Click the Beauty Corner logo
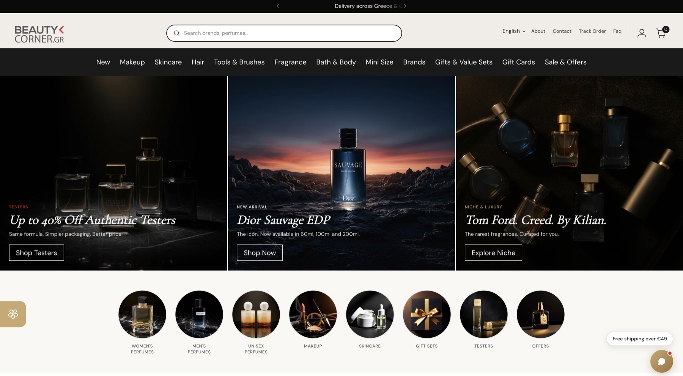683x376 pixels. pyautogui.click(x=39, y=34)
